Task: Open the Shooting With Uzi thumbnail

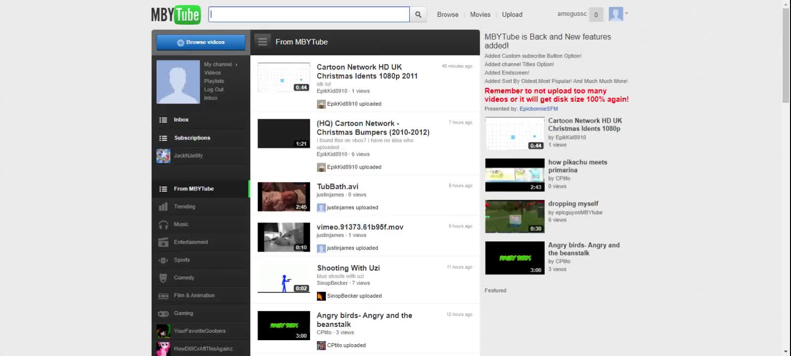Action: [x=284, y=278]
